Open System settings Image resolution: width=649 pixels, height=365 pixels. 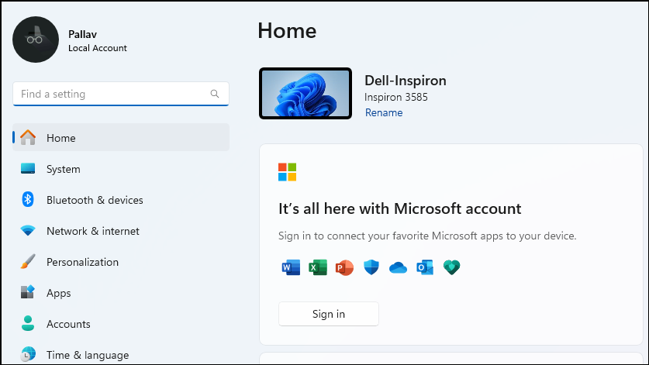[x=121, y=168]
